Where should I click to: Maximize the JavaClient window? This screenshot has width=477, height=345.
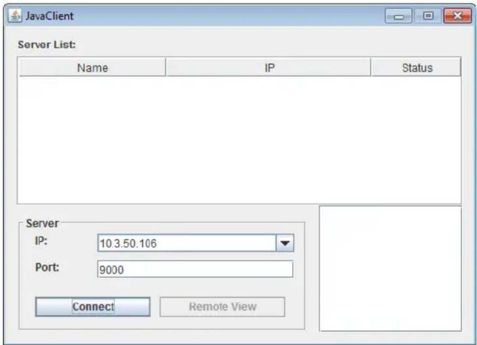(428, 16)
